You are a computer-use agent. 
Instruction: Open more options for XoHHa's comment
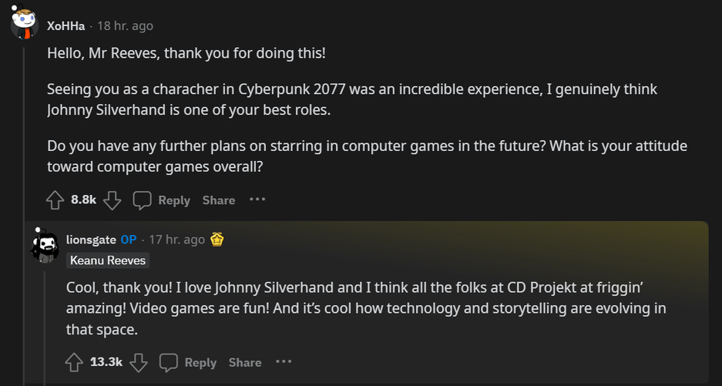pyautogui.click(x=257, y=200)
